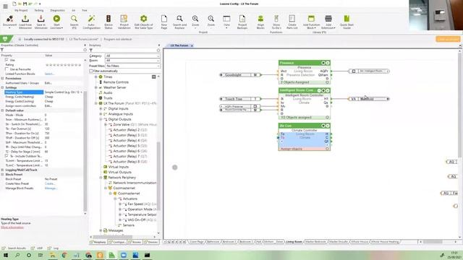Select Temperature Setpoint actuator tree item
463x260 pixels.
(x=142, y=214)
